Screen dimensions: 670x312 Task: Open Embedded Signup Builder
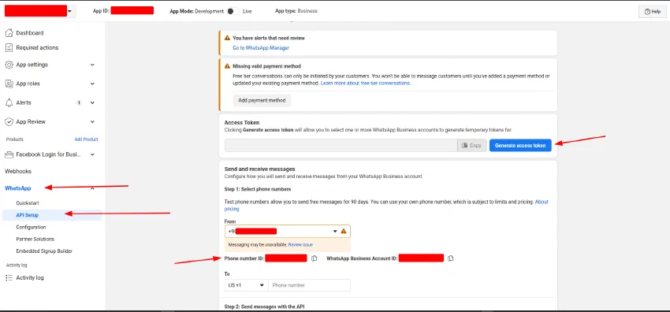click(44, 251)
